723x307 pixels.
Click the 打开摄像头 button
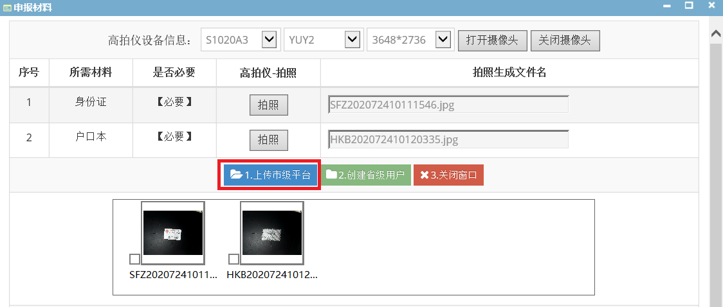493,40
